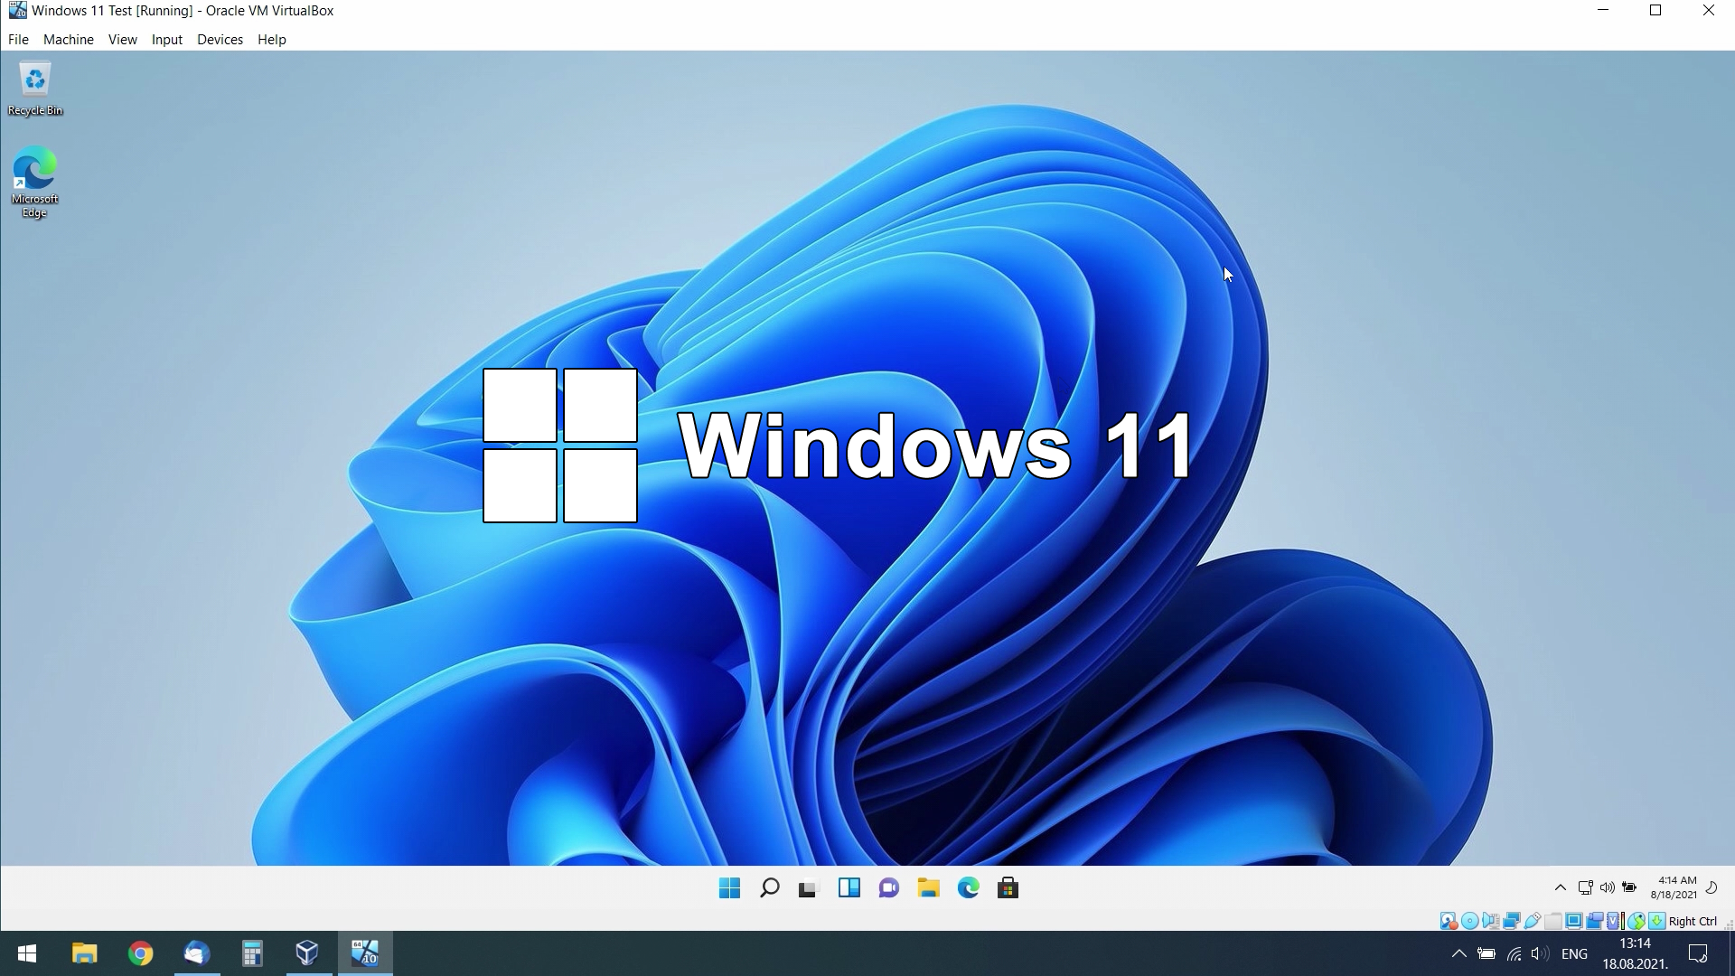
Task: Click the display indicator in VirtualBox status bar
Action: click(1572, 920)
